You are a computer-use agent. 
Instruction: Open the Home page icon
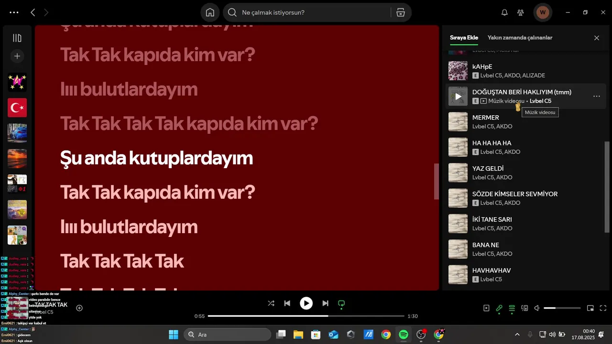click(x=210, y=12)
